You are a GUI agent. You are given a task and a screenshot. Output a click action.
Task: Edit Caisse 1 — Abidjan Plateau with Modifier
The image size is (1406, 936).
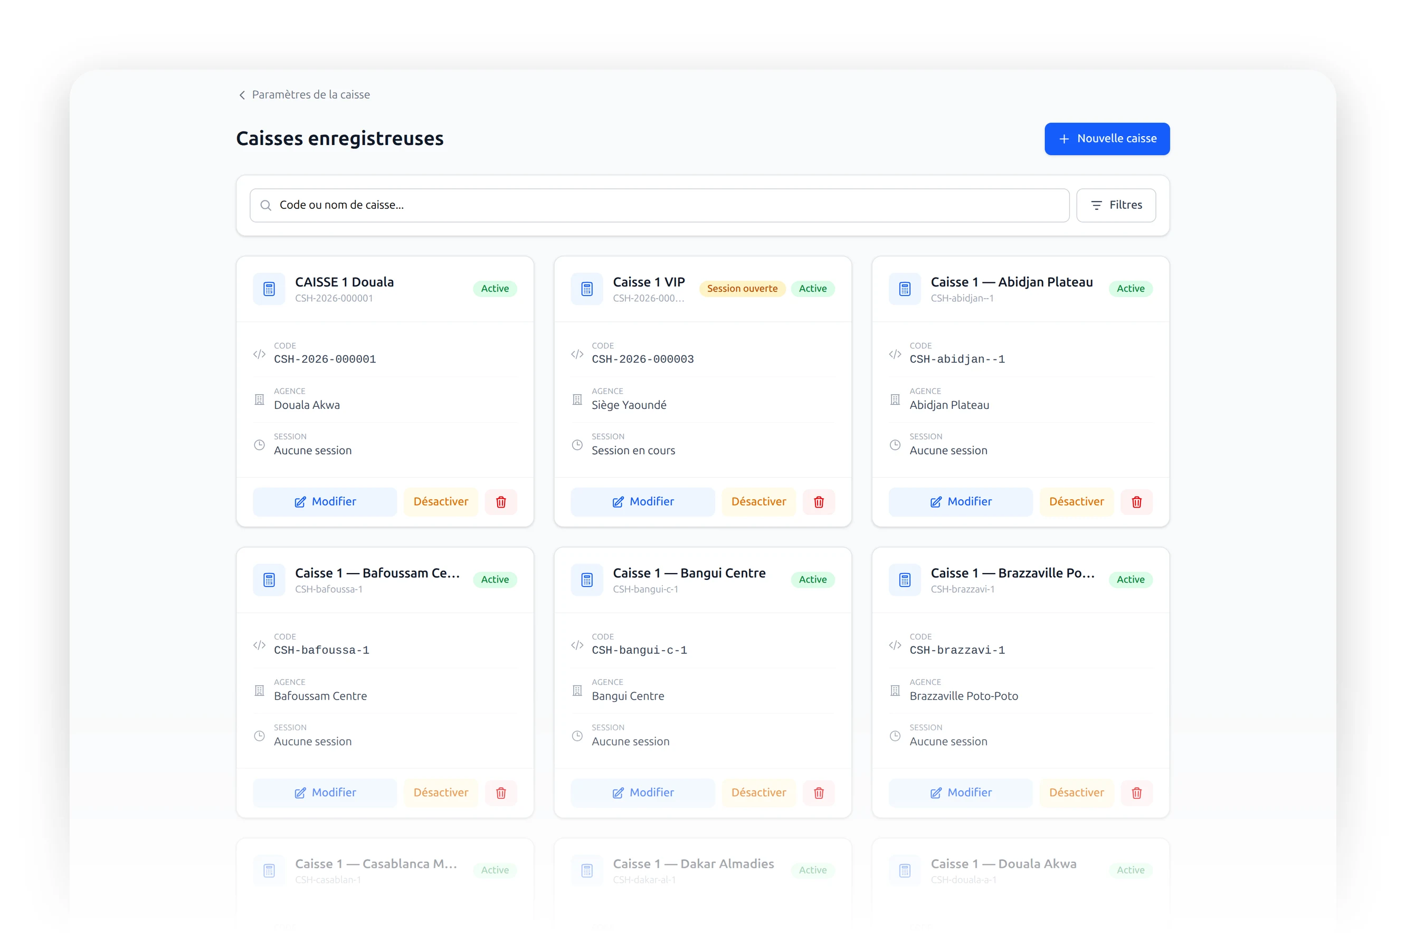click(960, 501)
